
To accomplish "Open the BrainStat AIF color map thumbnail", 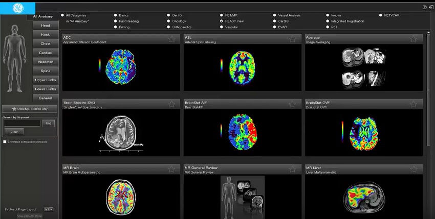I will tap(242, 132).
